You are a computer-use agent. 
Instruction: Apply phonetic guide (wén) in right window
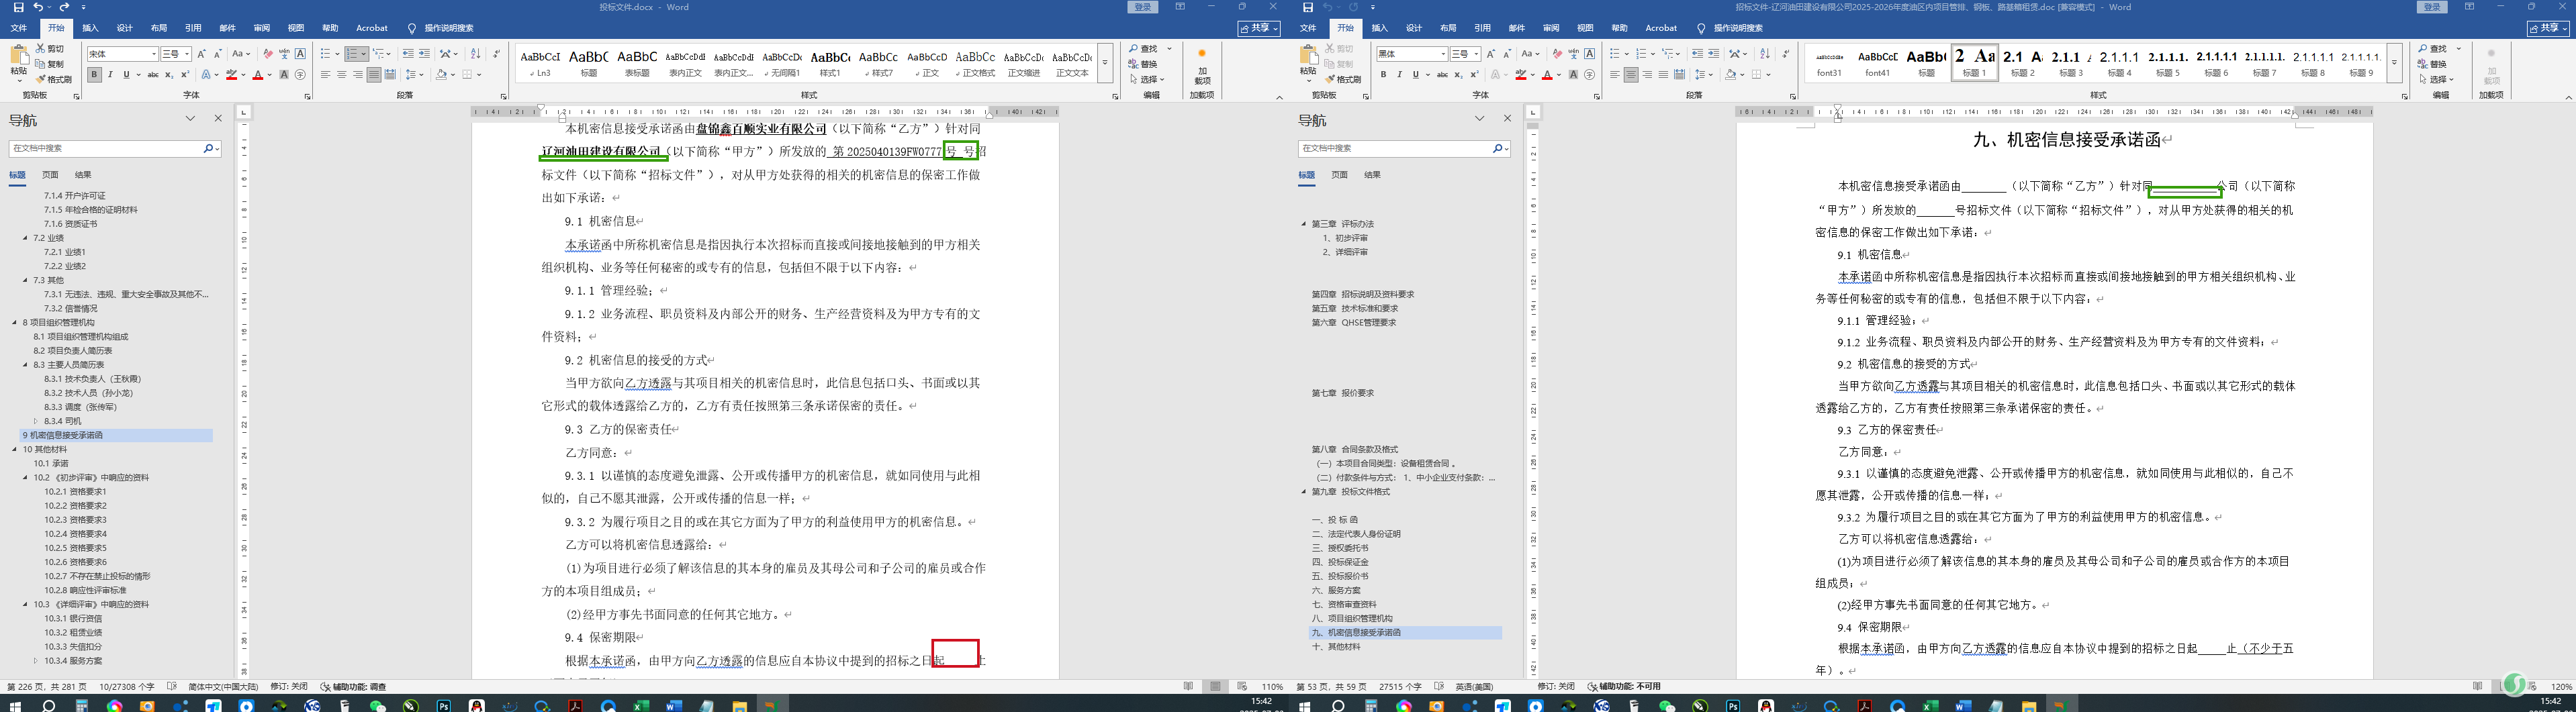(x=1573, y=53)
